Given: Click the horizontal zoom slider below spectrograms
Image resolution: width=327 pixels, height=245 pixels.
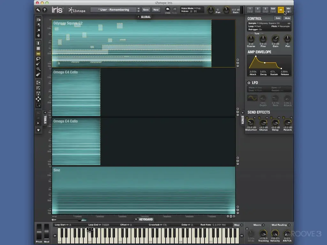Looking at the screenshot, I should point(70,220).
